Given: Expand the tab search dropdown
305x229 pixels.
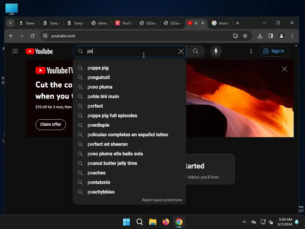Looking at the screenshot, I should coord(10,23).
